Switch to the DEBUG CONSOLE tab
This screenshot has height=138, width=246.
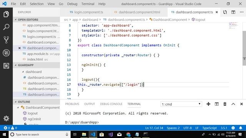click(x=111, y=104)
